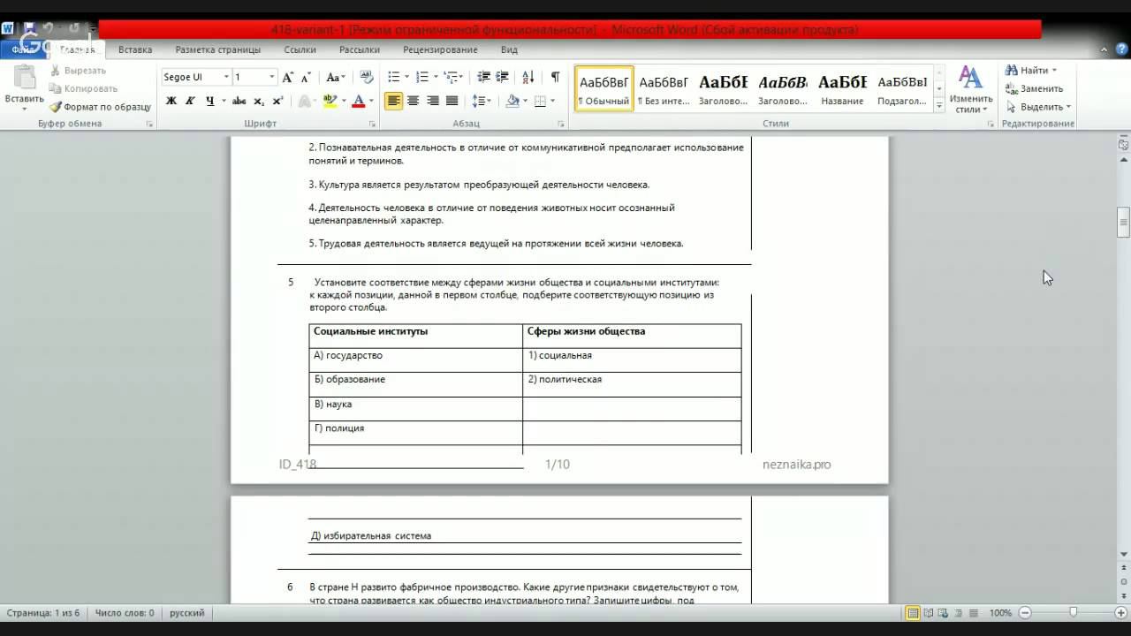Toggle align text right

(x=432, y=101)
